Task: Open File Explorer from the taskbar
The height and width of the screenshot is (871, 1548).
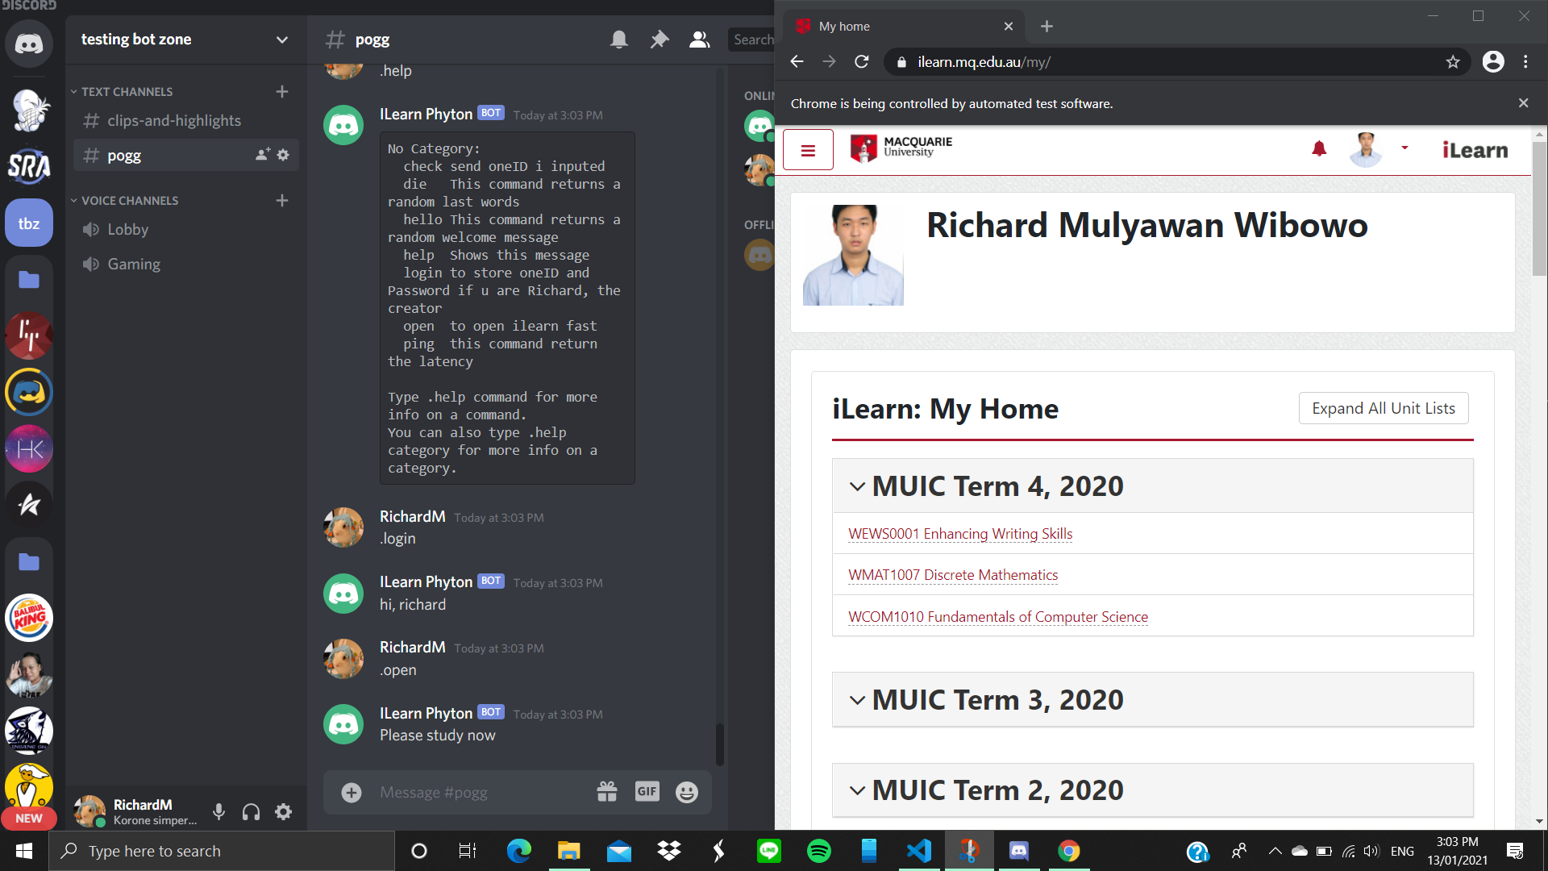Action: click(x=569, y=851)
